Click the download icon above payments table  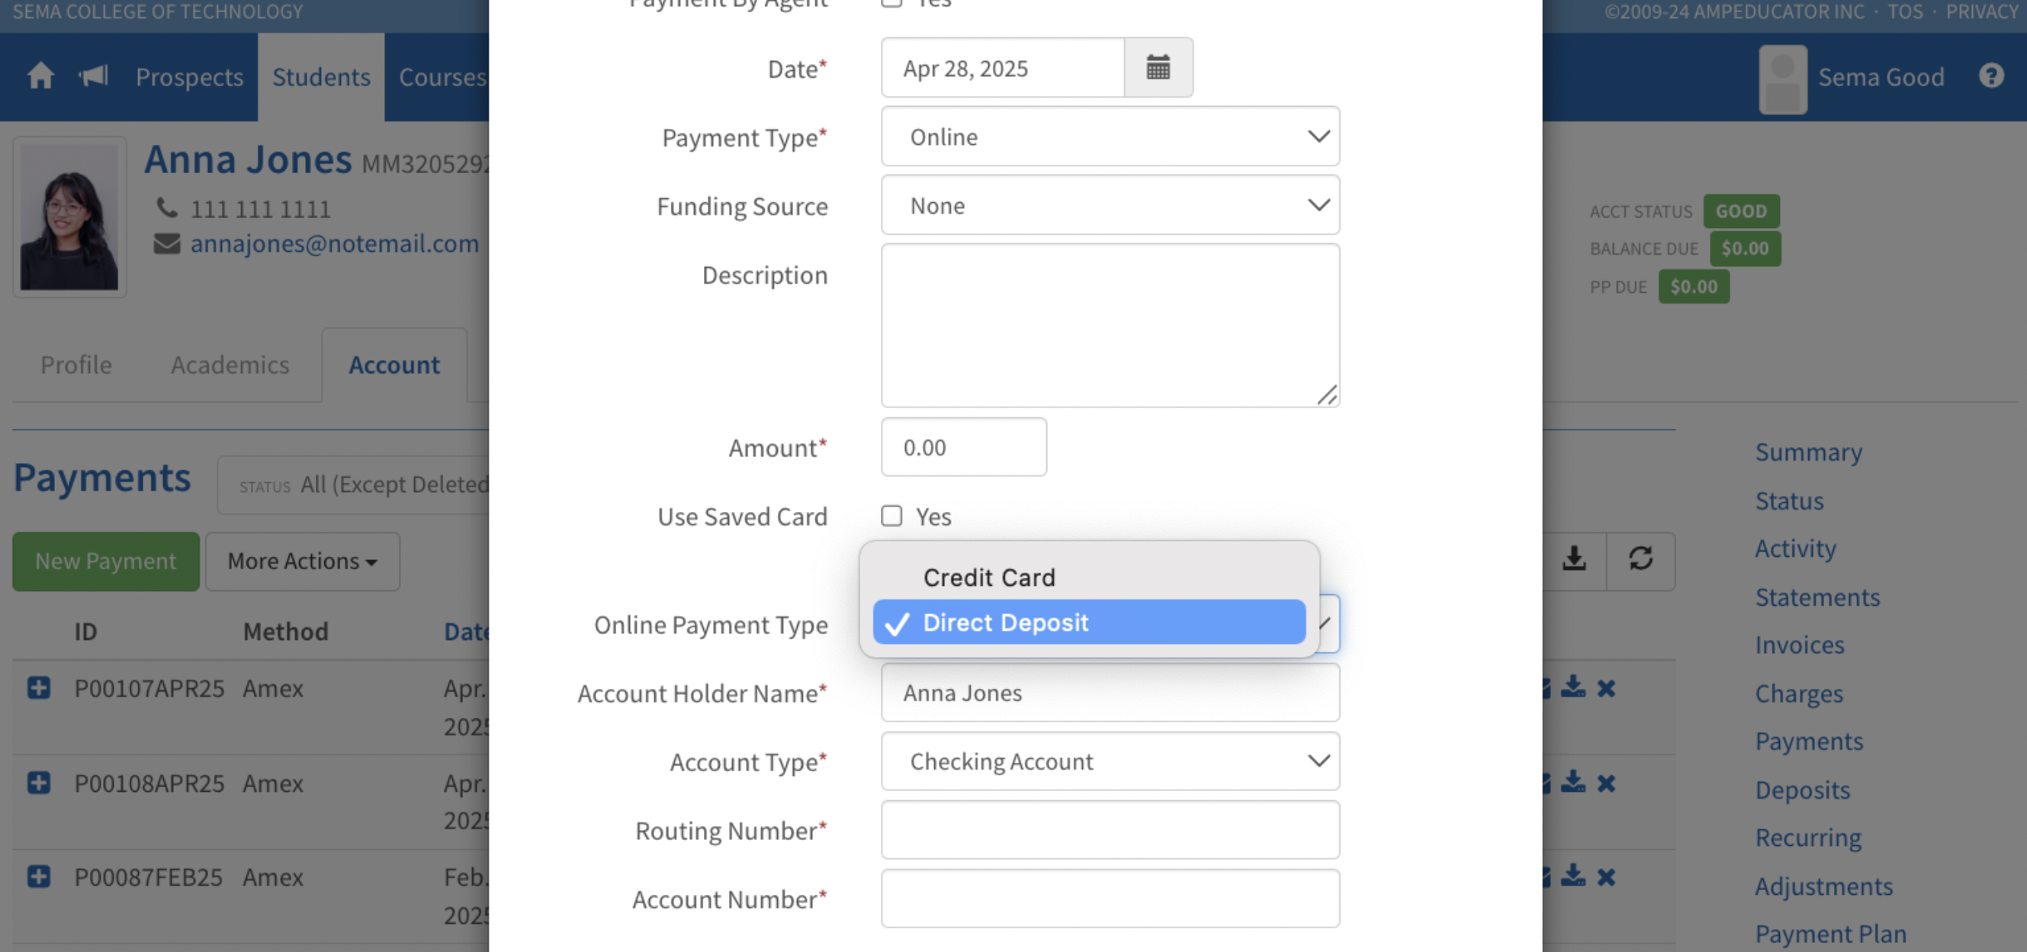(1573, 559)
